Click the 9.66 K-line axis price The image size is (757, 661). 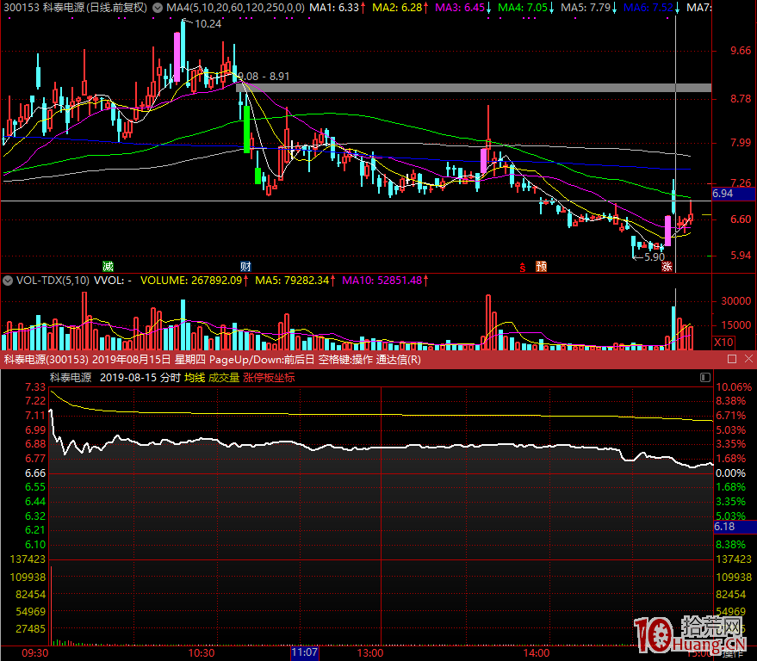coord(741,51)
